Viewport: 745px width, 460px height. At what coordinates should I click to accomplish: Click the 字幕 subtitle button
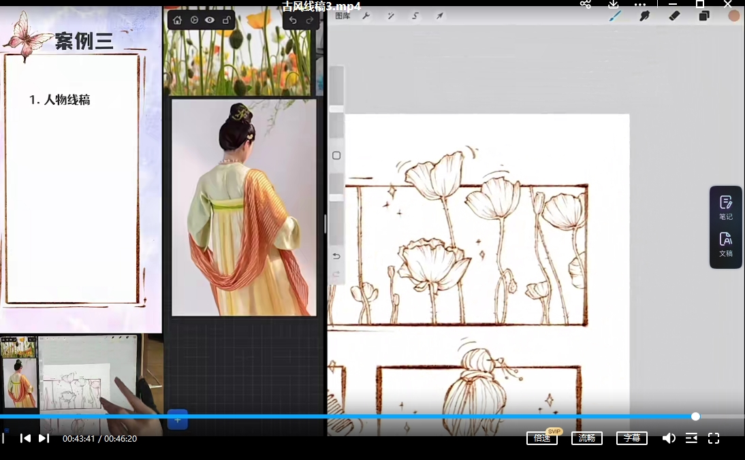pos(631,438)
